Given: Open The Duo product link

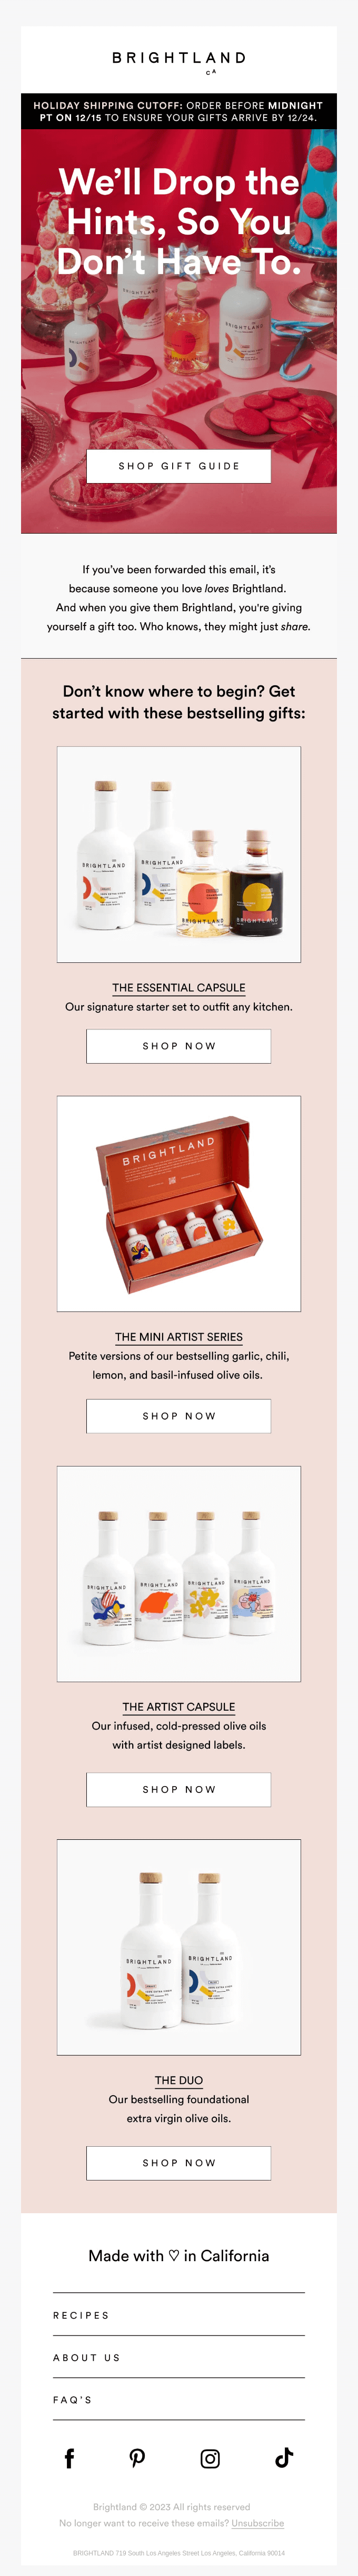Looking at the screenshot, I should (178, 2080).
